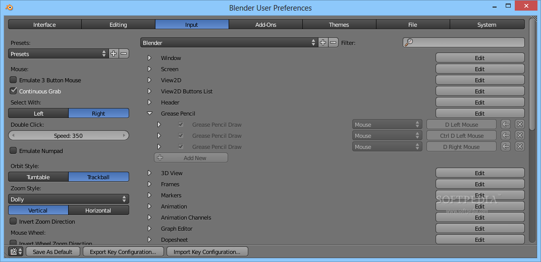Viewport: 541px width, 262px height.
Task: Expand the Screen keymap section
Action: click(x=149, y=69)
